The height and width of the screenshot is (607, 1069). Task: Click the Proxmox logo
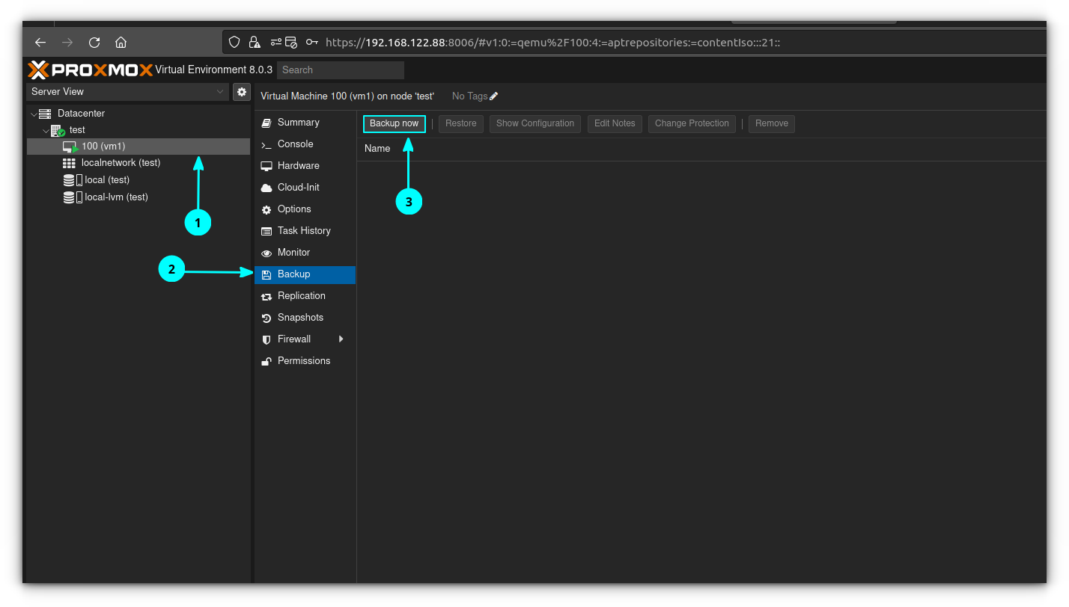coord(90,70)
